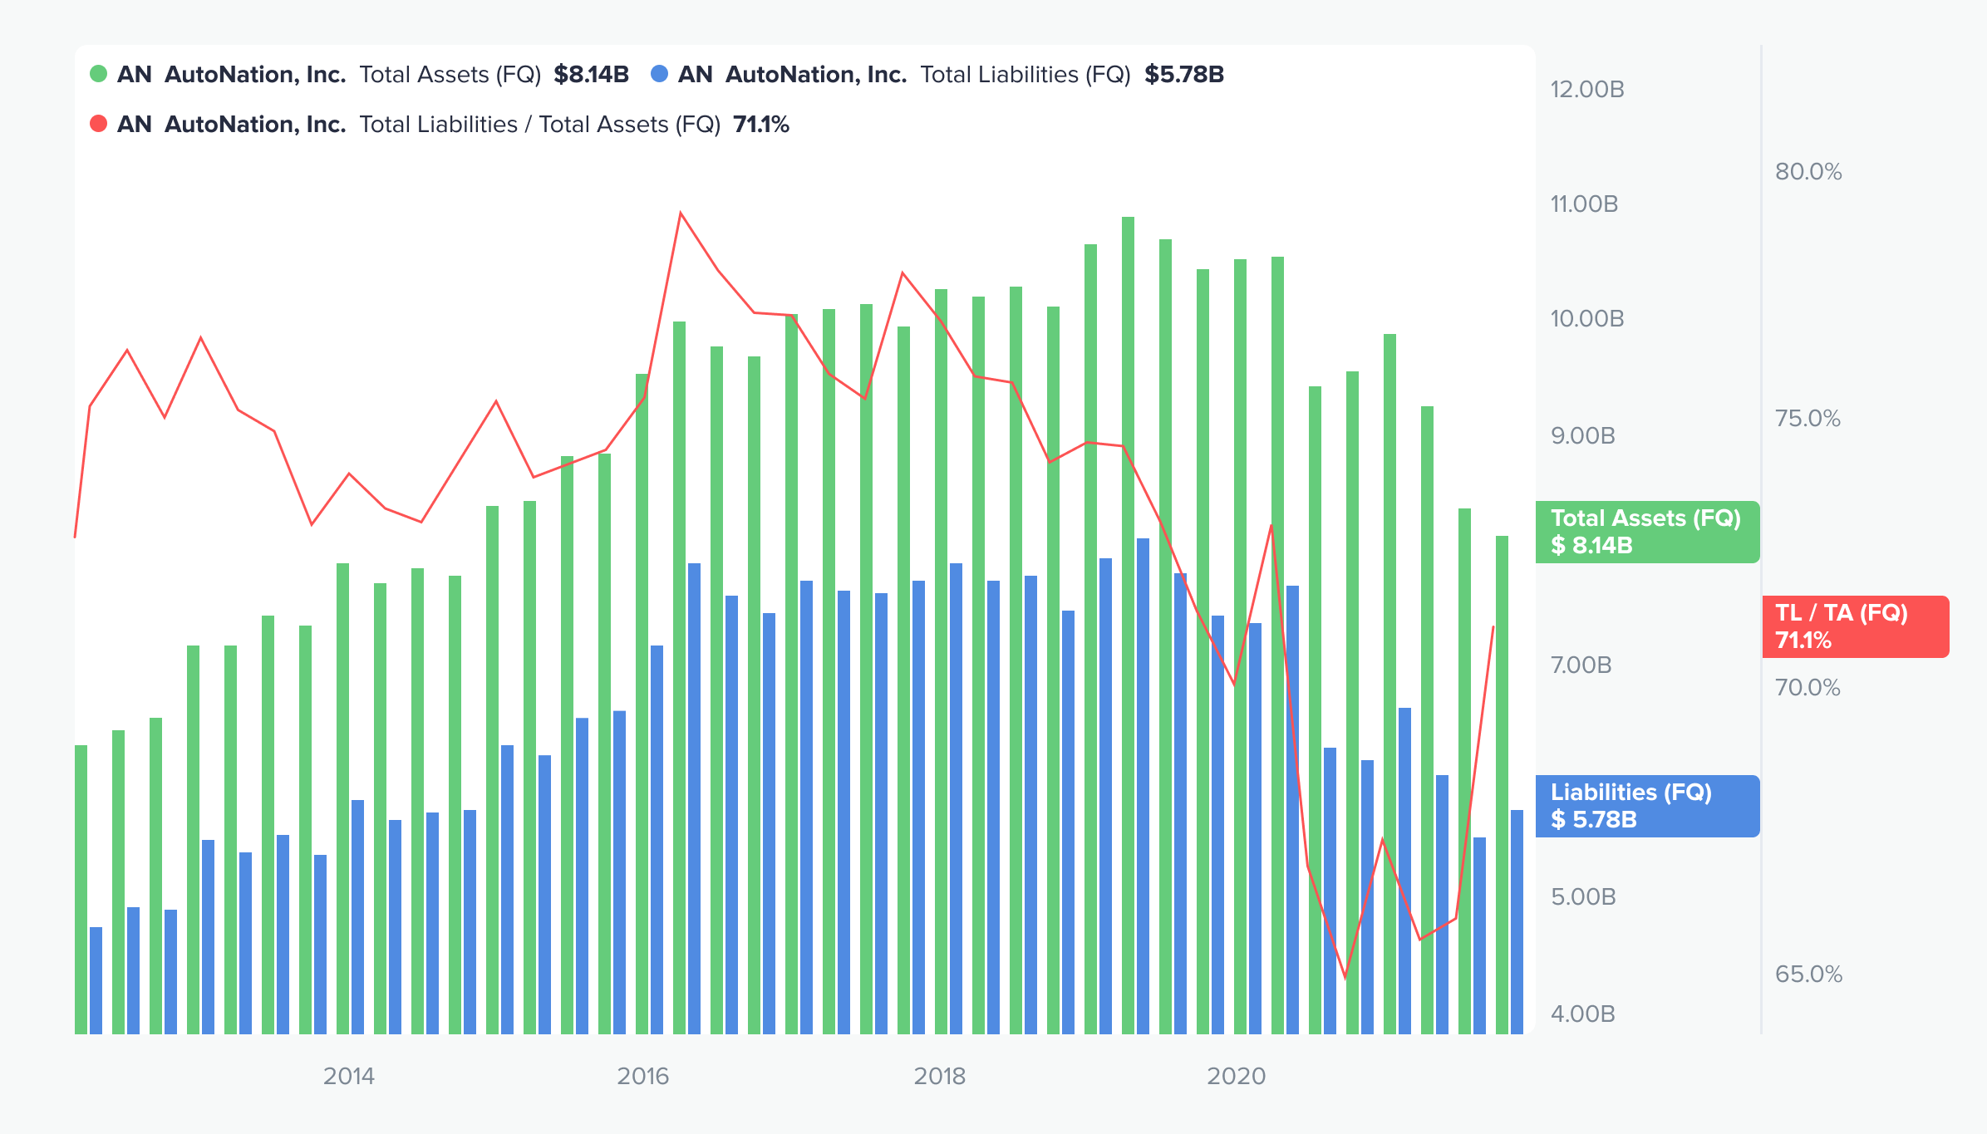
Task: Click the 10.00B axis value
Action: (1587, 318)
